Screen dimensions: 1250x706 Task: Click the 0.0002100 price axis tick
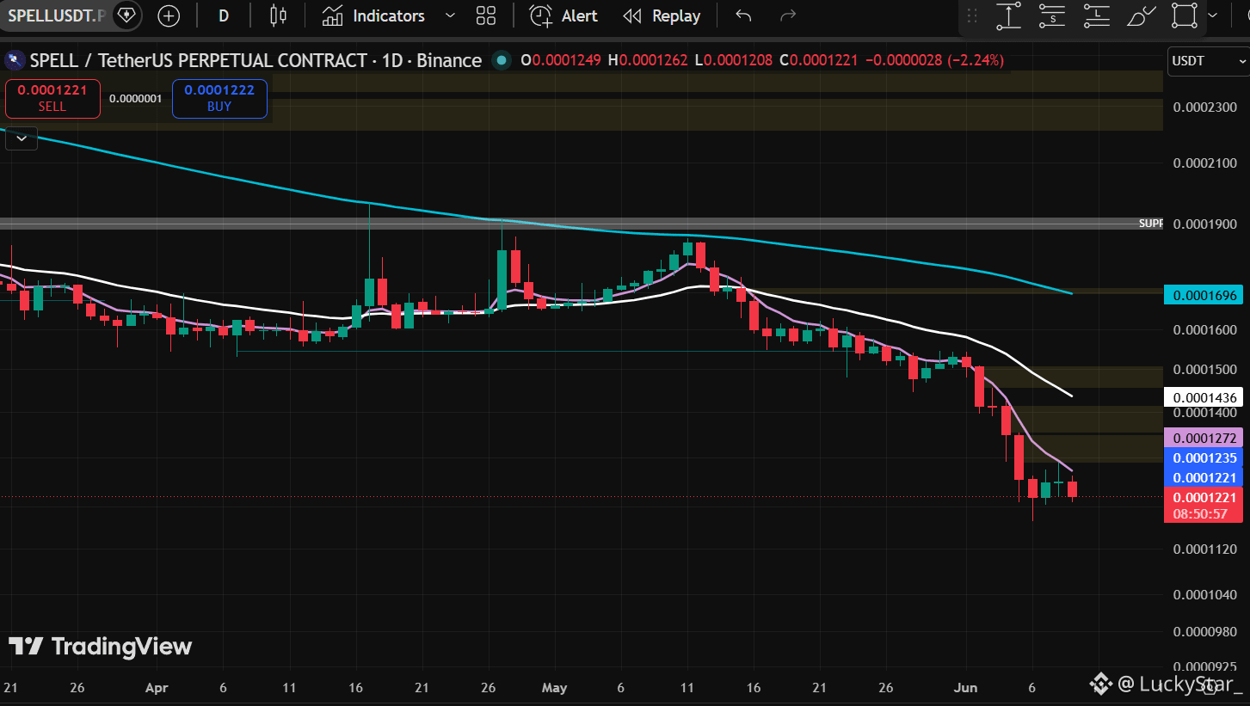[x=1204, y=163]
